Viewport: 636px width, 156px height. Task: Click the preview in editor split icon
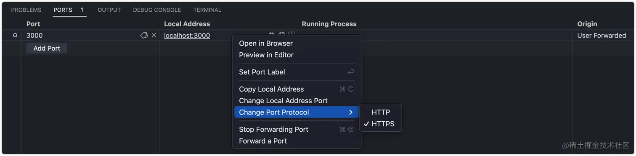pyautogui.click(x=292, y=33)
